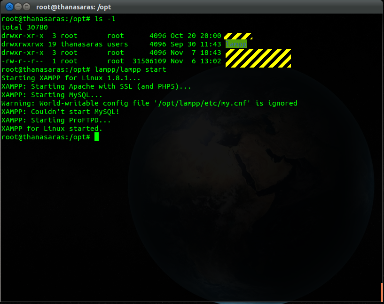Close the root@thanasaras terminal window
Viewport: 384px width, 304px height.
coord(9,7)
